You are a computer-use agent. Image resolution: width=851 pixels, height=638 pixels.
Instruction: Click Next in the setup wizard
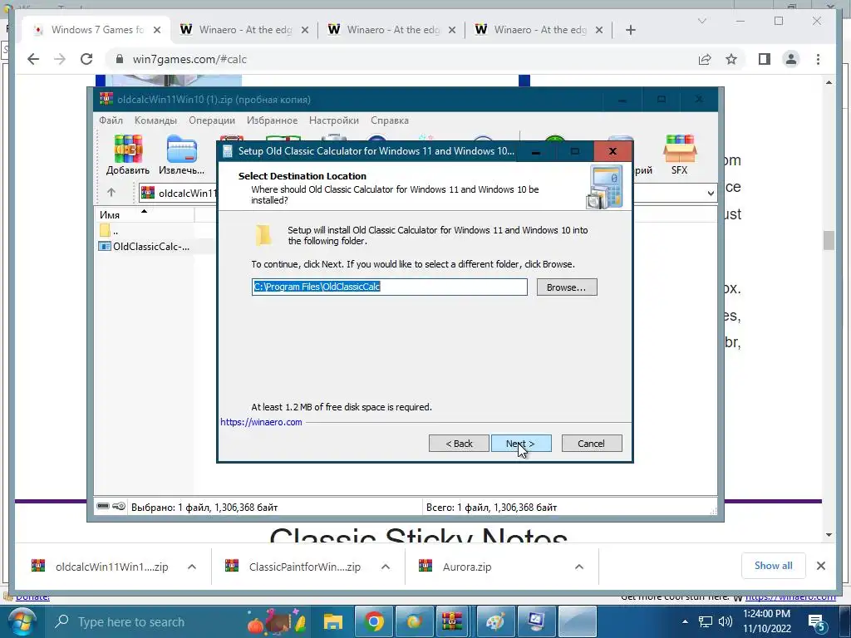coord(521,444)
